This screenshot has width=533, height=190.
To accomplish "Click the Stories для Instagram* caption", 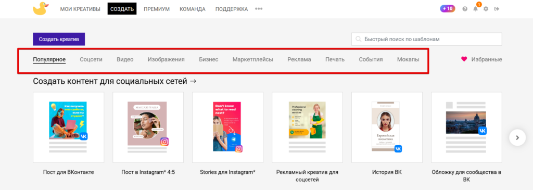I will pos(228,172).
